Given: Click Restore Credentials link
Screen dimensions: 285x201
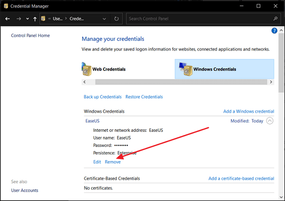Looking at the screenshot, I should click(x=144, y=97).
